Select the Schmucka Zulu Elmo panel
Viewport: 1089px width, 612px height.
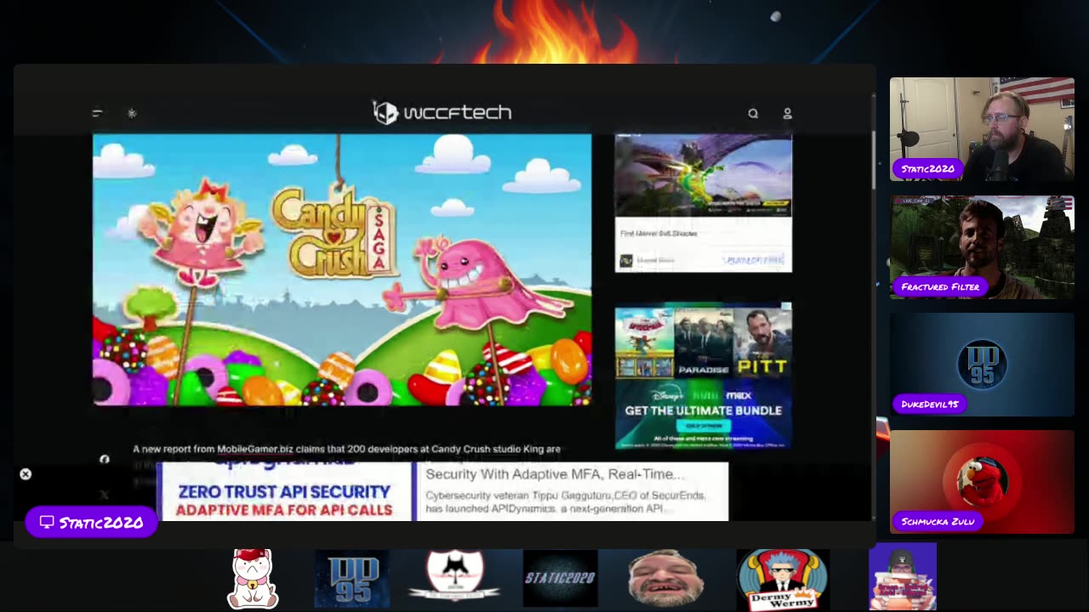pos(982,481)
